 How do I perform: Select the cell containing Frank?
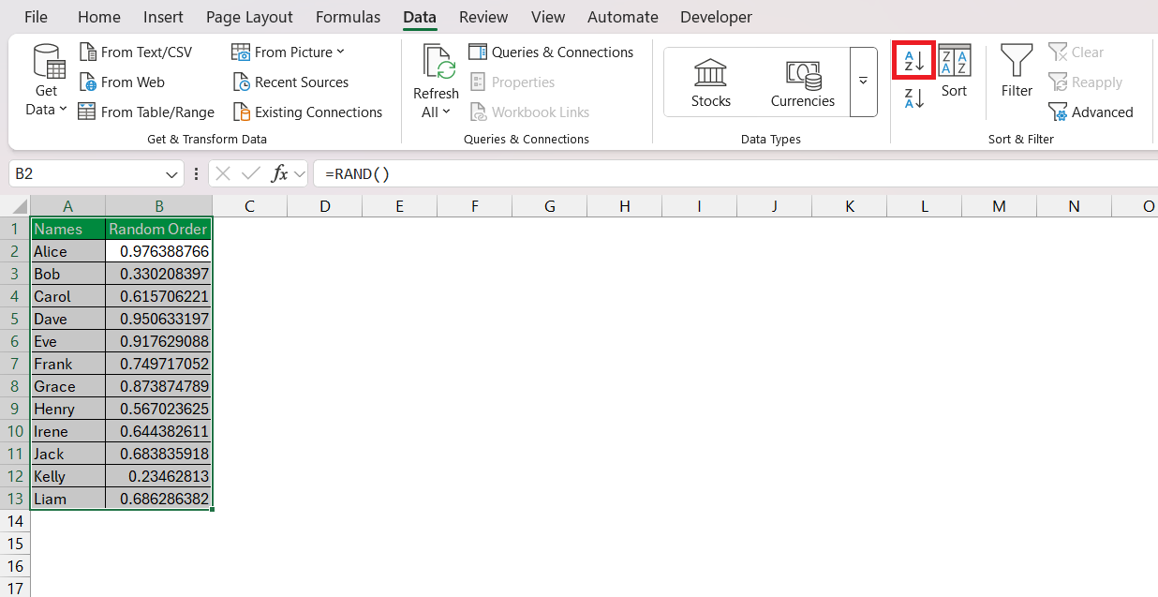click(67, 364)
